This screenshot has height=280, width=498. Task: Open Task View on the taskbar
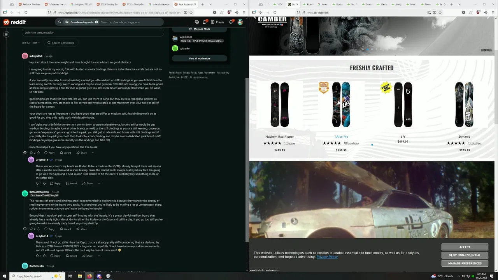click(70, 276)
